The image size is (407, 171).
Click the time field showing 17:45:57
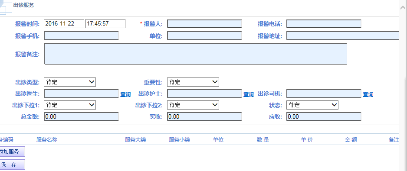[105, 23]
